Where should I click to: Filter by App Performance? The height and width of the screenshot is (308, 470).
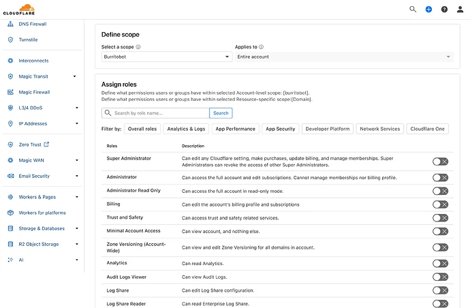click(x=235, y=129)
